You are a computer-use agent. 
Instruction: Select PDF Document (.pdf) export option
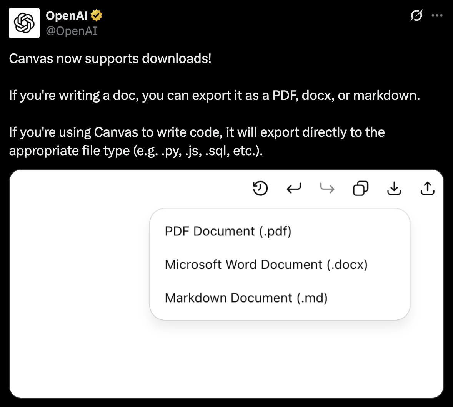228,231
